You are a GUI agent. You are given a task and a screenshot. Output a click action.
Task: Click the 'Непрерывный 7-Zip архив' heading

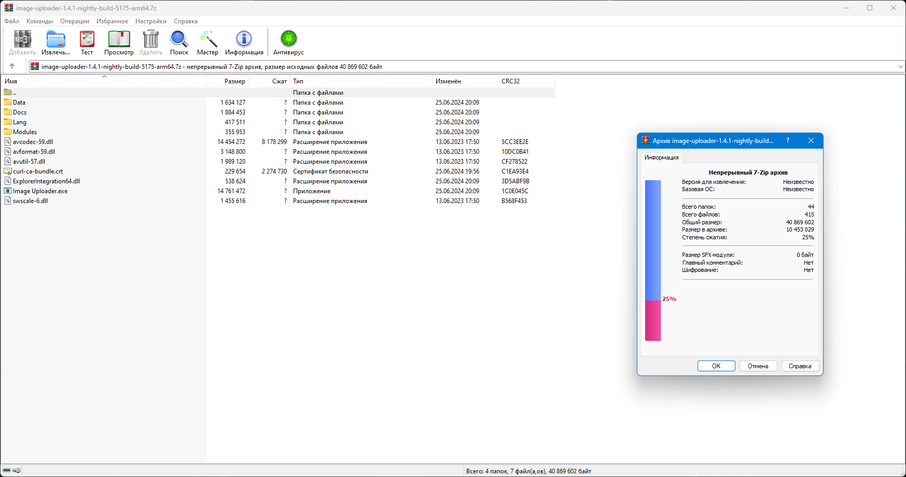pyautogui.click(x=748, y=172)
